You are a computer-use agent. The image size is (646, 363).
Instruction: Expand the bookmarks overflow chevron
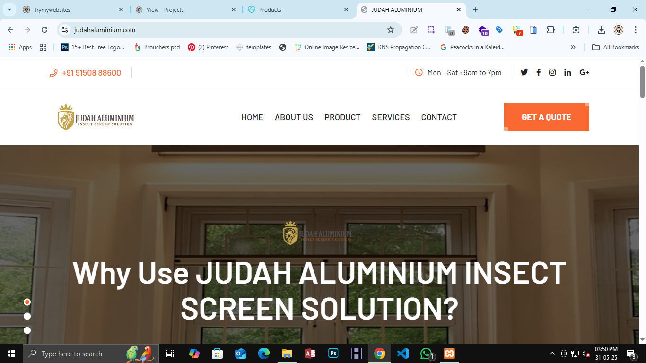(573, 47)
